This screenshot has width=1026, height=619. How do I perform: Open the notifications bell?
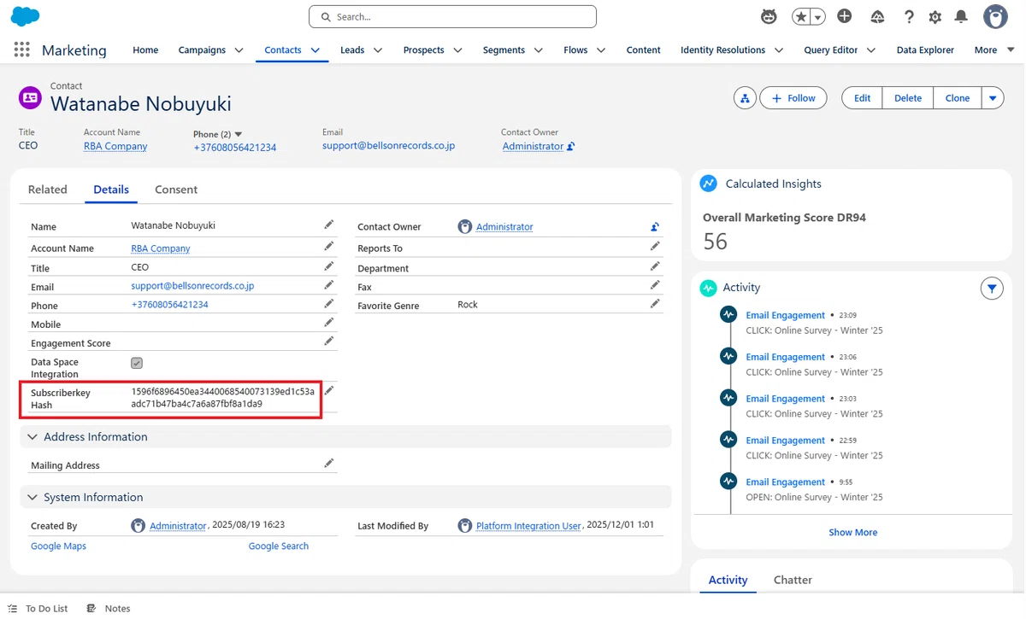coord(961,16)
